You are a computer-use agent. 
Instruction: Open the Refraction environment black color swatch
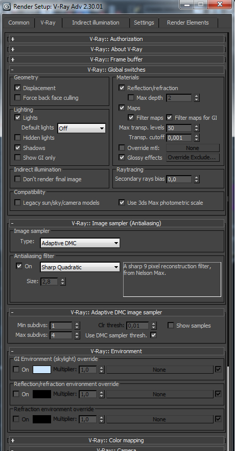tap(42, 419)
